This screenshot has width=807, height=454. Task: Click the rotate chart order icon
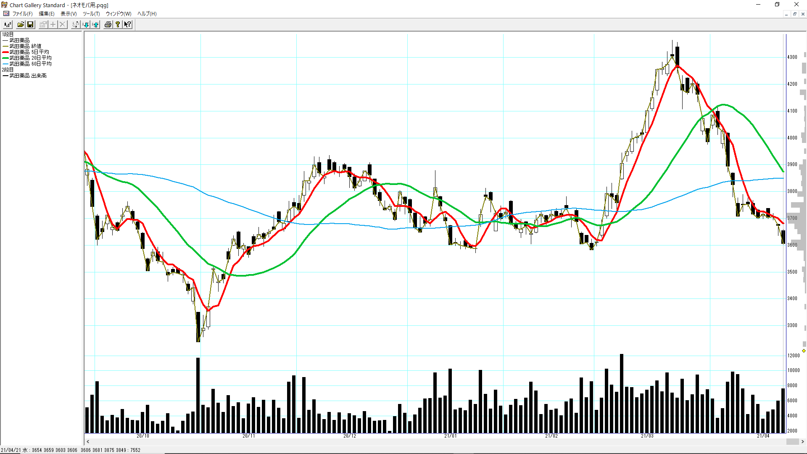point(75,24)
